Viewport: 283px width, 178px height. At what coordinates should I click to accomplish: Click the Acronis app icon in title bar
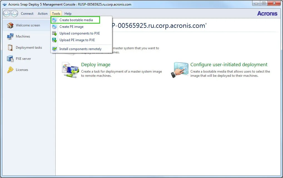click(5, 4)
